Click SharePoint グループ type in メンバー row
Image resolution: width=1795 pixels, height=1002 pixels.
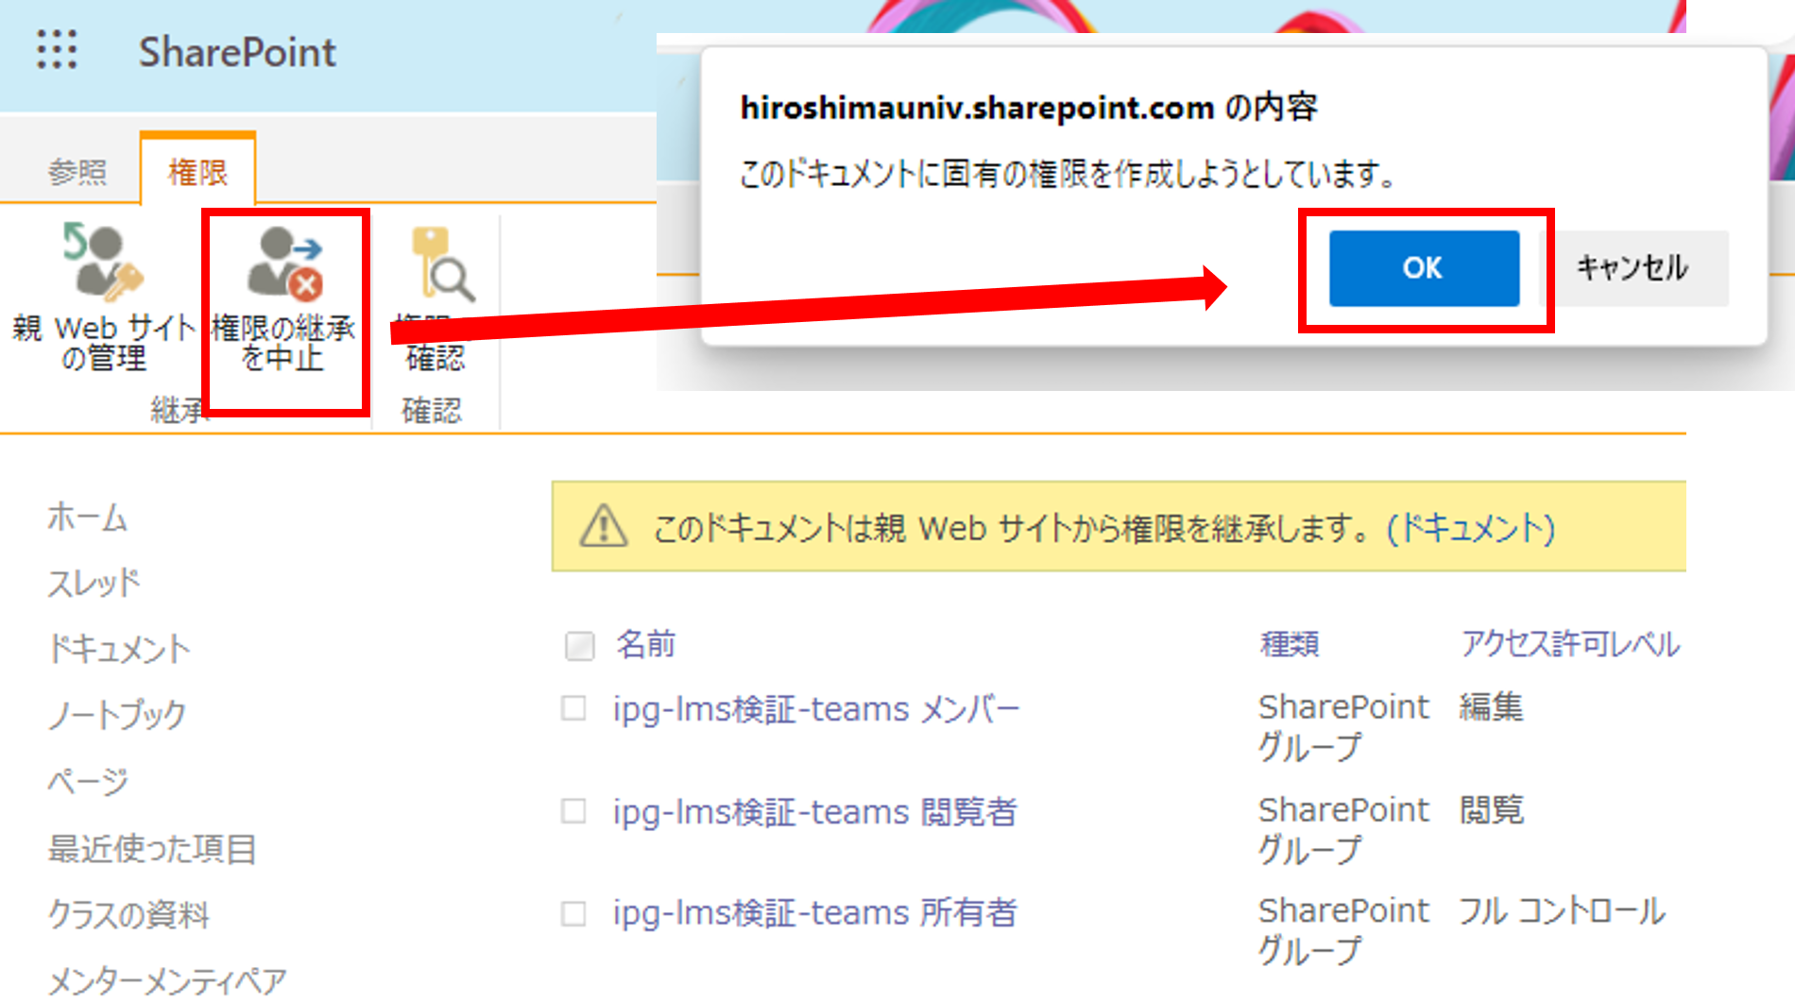pyautogui.click(x=1343, y=726)
